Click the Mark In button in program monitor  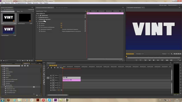[x=136, y=60]
